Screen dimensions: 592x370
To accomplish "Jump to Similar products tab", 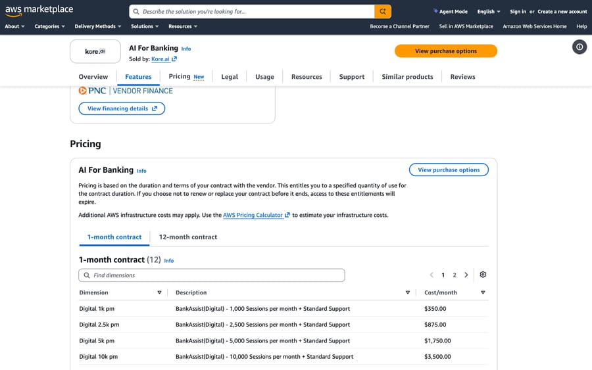I will pos(407,77).
